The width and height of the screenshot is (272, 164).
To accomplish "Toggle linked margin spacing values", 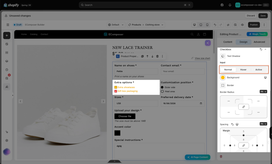I will [244, 145].
